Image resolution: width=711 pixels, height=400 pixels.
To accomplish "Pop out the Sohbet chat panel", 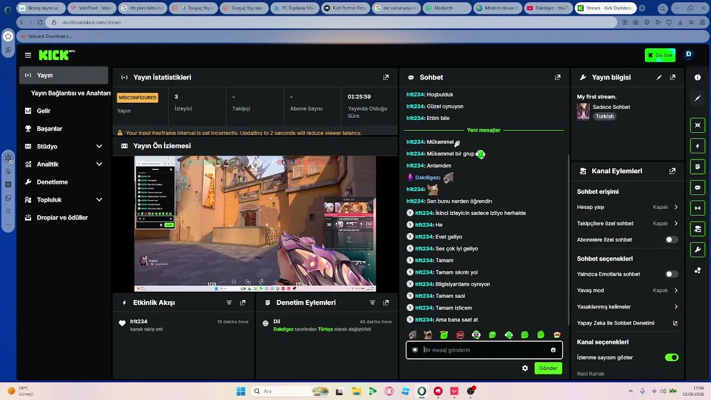I will (x=558, y=77).
